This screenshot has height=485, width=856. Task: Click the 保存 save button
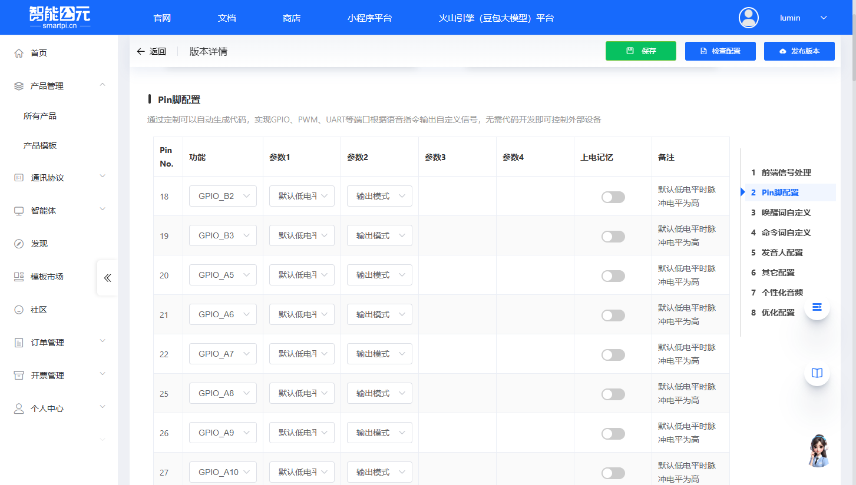(x=640, y=51)
